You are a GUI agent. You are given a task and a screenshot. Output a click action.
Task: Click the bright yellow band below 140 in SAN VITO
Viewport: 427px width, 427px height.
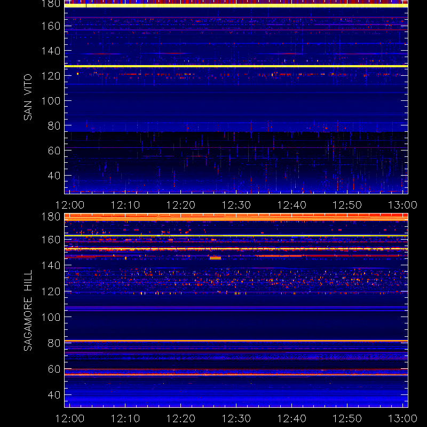tap(236, 66)
